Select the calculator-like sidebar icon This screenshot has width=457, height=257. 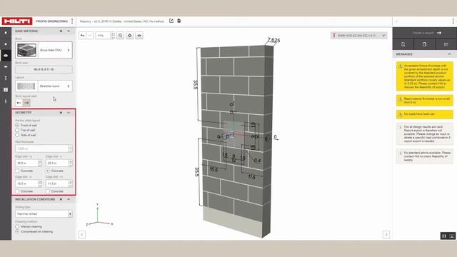point(6,90)
